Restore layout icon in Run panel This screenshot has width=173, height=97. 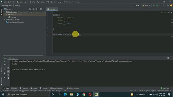[5, 73]
